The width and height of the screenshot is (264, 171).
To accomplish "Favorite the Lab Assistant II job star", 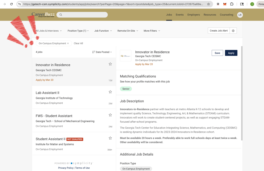I will click(110, 92).
